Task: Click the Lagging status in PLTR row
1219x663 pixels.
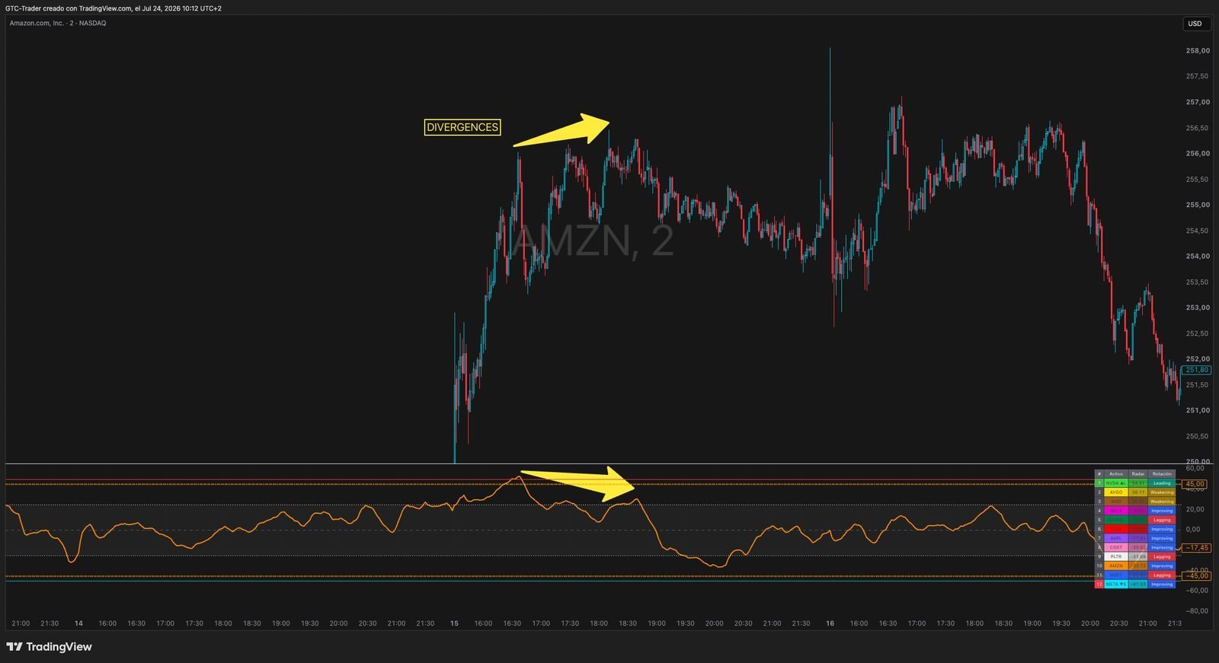Action: pyautogui.click(x=1162, y=556)
